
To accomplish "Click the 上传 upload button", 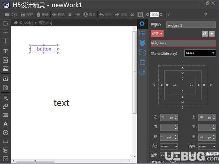I will pyautogui.click(x=74, y=15).
